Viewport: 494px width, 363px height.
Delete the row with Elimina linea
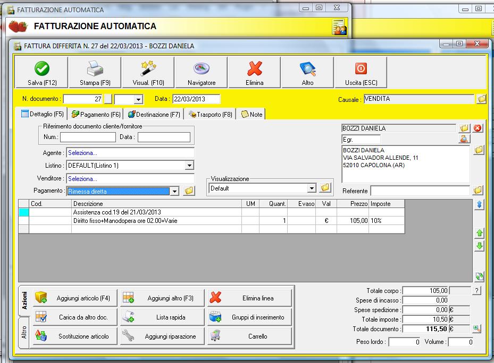249,298
